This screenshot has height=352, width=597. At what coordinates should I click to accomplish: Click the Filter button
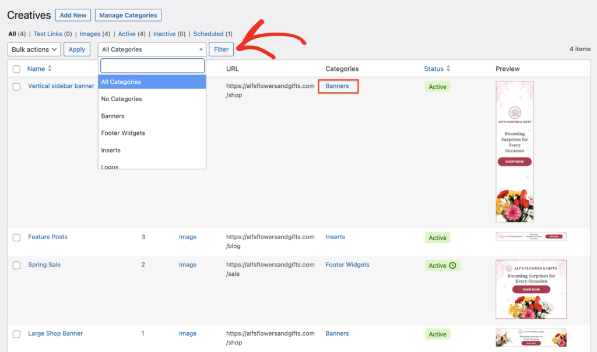click(x=221, y=49)
